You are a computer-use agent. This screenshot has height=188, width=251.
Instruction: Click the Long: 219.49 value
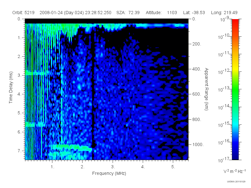coord(224,13)
